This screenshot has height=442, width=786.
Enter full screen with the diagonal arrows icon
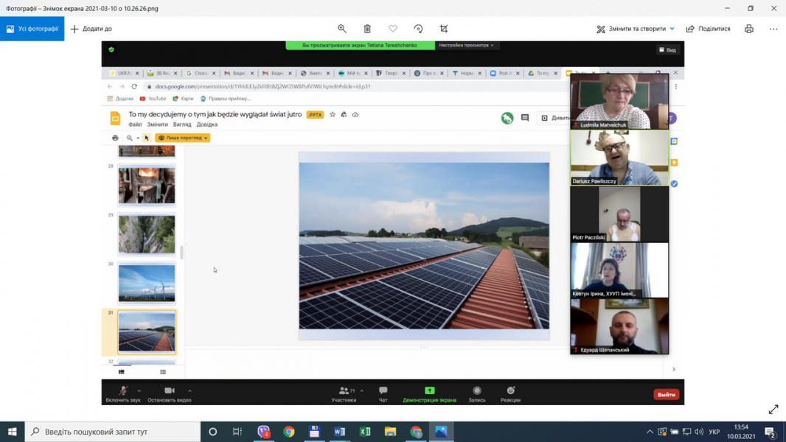tap(773, 410)
